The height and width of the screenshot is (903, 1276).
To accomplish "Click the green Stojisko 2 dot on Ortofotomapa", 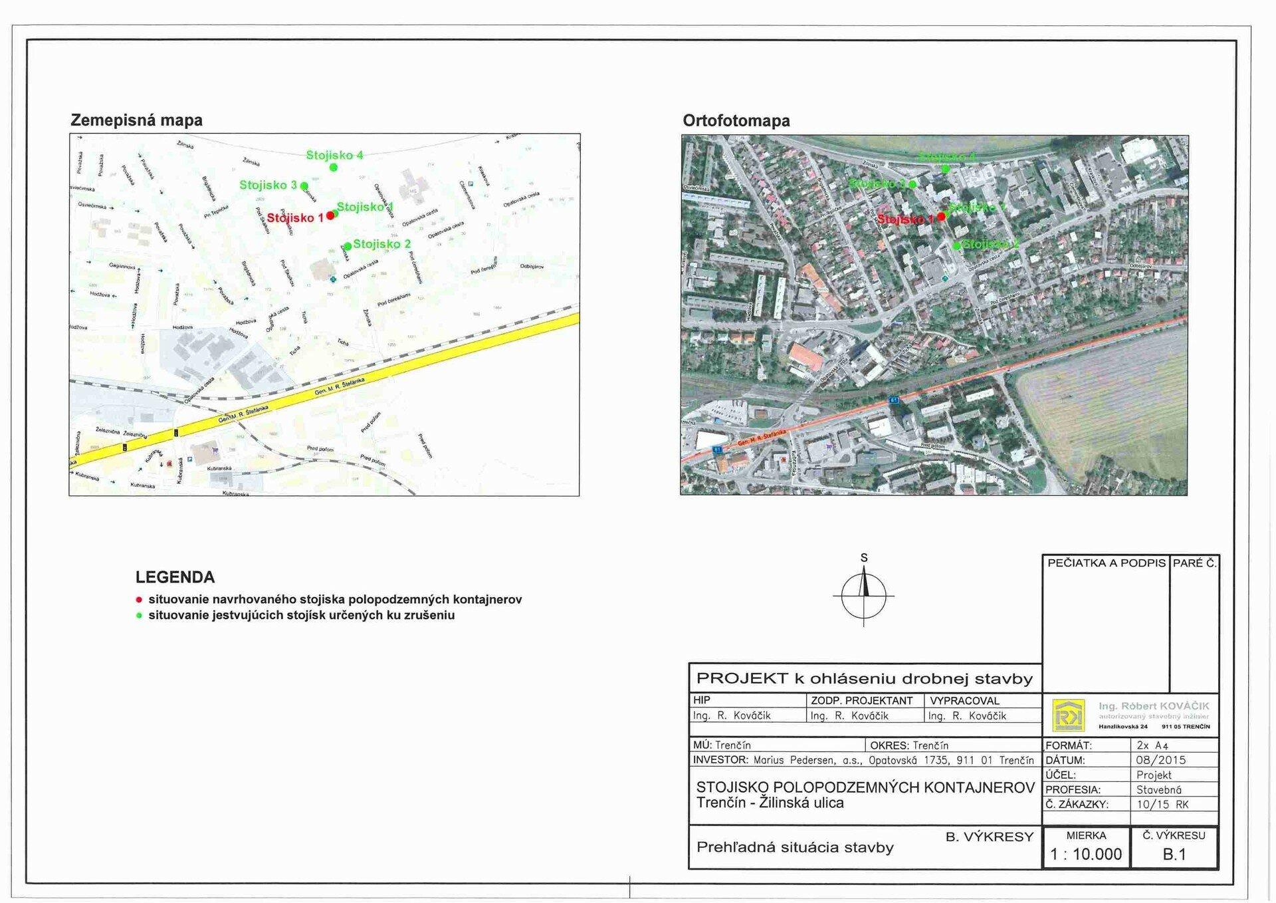I will (x=957, y=245).
